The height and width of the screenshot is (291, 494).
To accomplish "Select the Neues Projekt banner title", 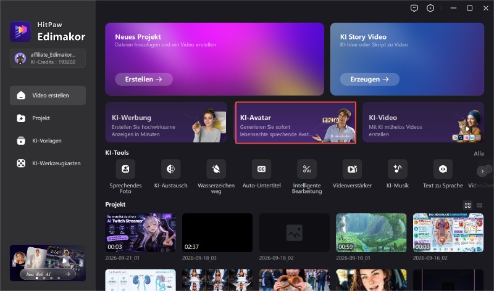I will (x=138, y=37).
